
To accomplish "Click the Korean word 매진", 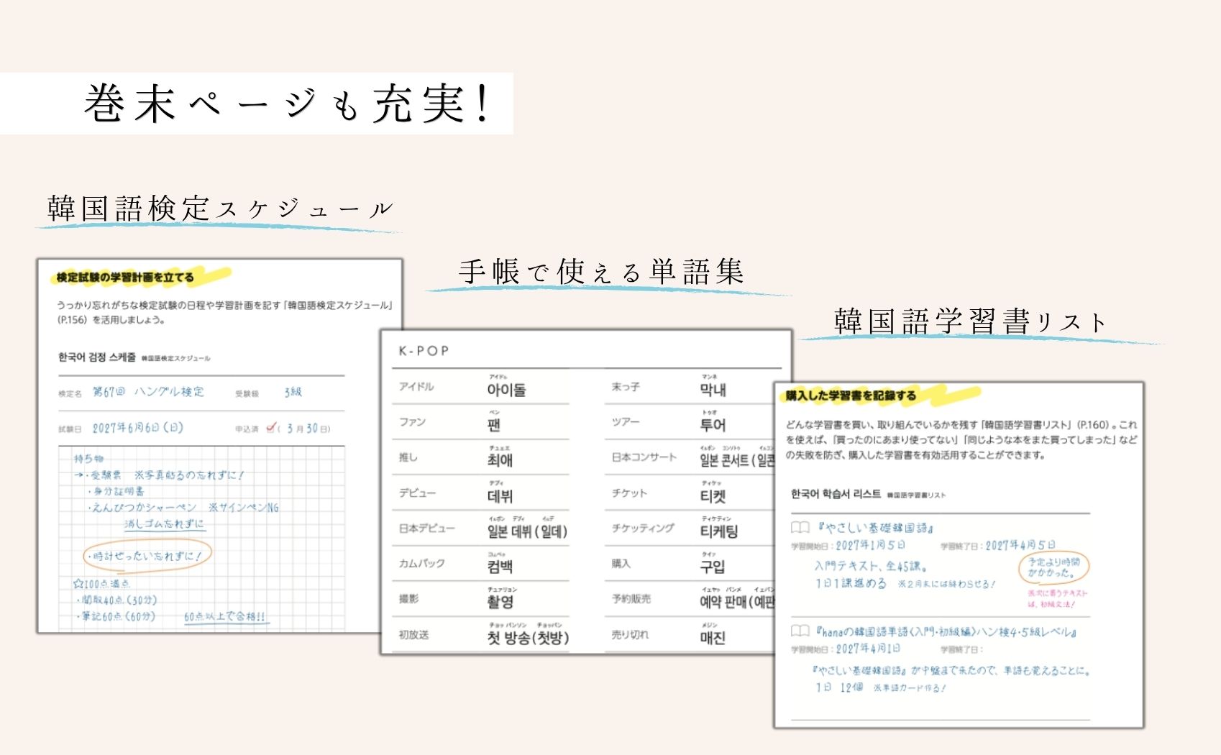I will [713, 638].
